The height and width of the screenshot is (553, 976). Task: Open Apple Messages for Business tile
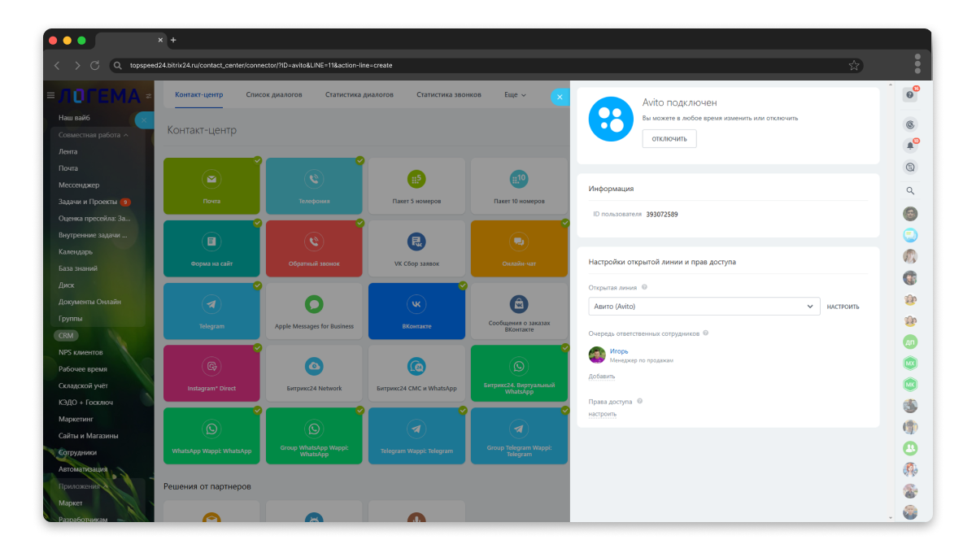tap(314, 311)
